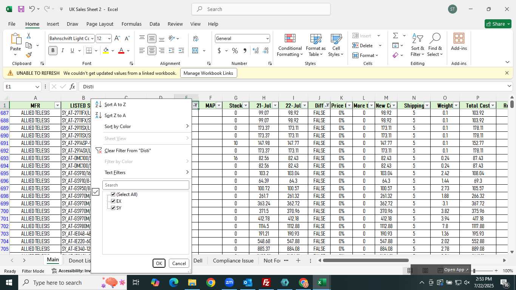This screenshot has width=516, height=290.
Task: Toggle the (Select All) checkbox
Action: tap(113, 194)
